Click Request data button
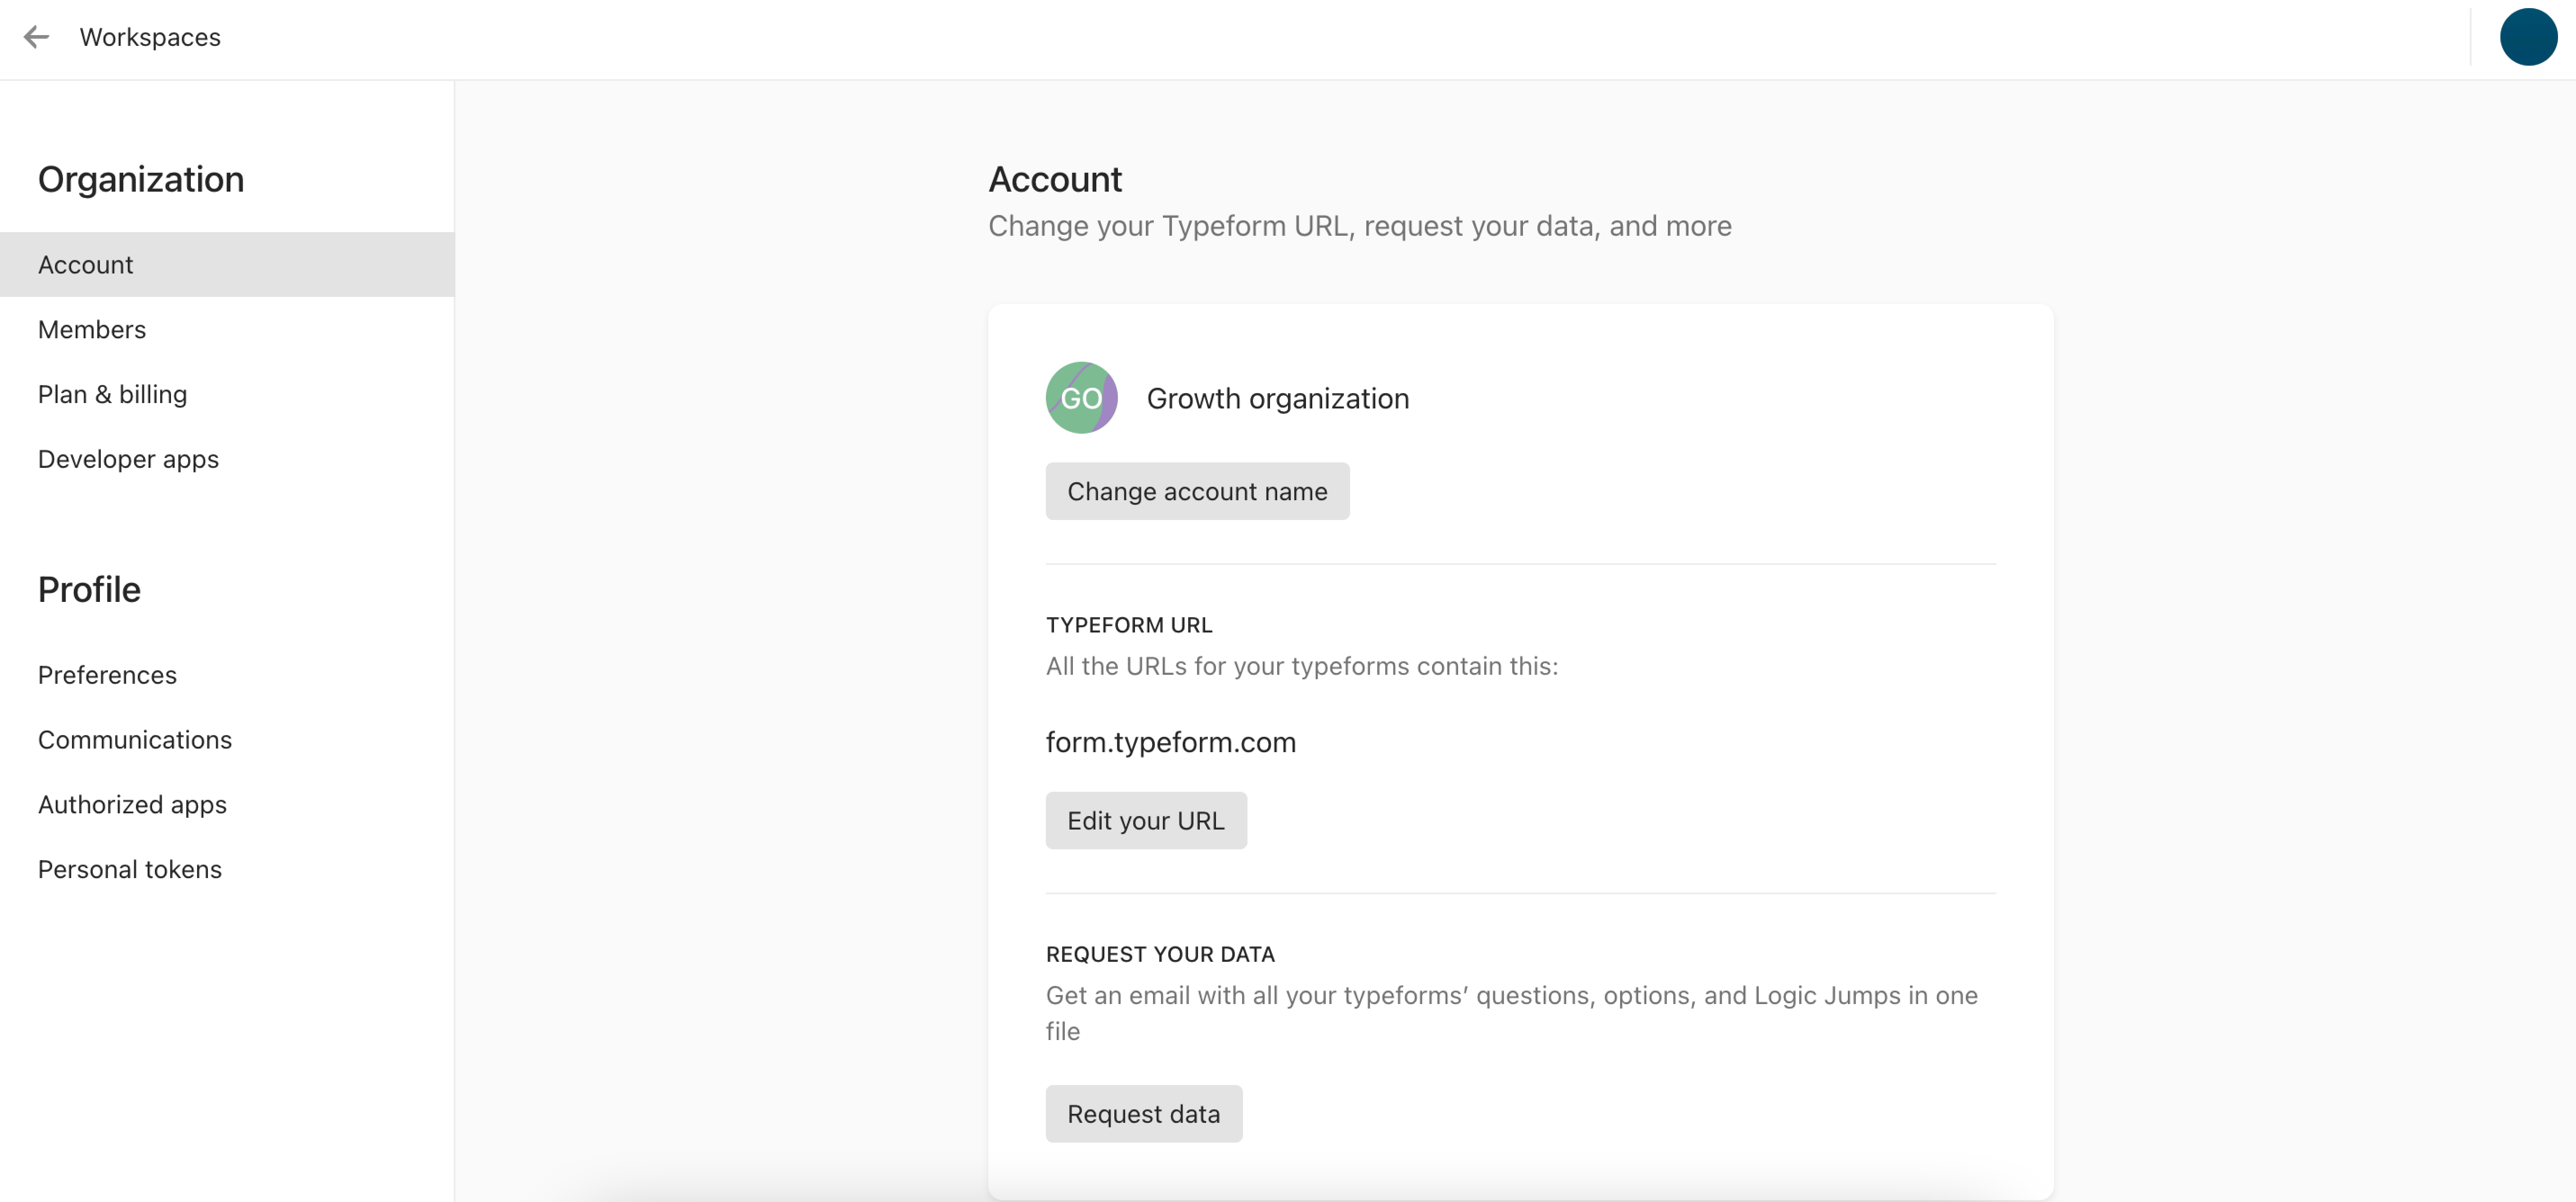 click(x=1144, y=1114)
